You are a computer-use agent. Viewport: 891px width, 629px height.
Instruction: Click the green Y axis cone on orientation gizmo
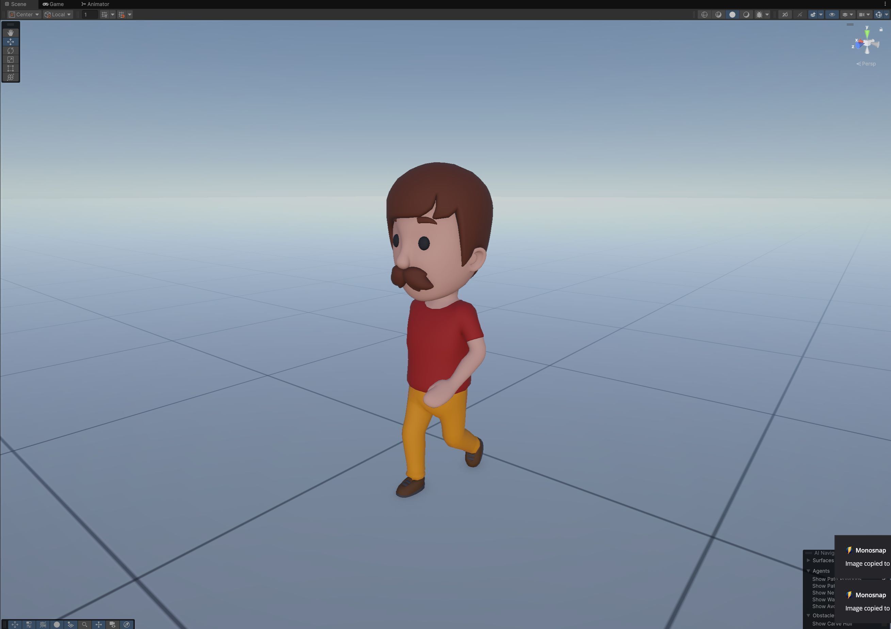(866, 34)
